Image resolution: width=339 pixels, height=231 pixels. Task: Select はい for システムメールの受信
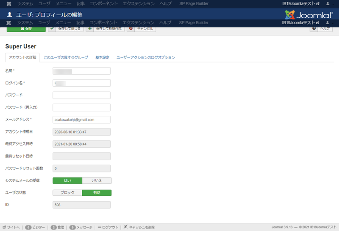click(x=67, y=180)
